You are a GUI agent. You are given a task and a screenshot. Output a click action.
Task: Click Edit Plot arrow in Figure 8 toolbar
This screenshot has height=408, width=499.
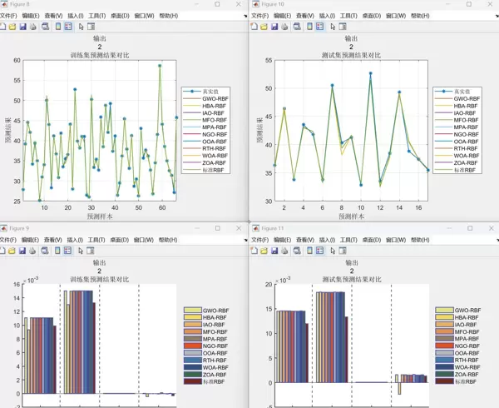point(81,27)
